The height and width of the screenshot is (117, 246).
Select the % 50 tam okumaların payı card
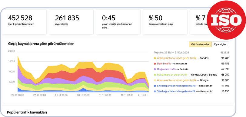[x=165, y=22]
